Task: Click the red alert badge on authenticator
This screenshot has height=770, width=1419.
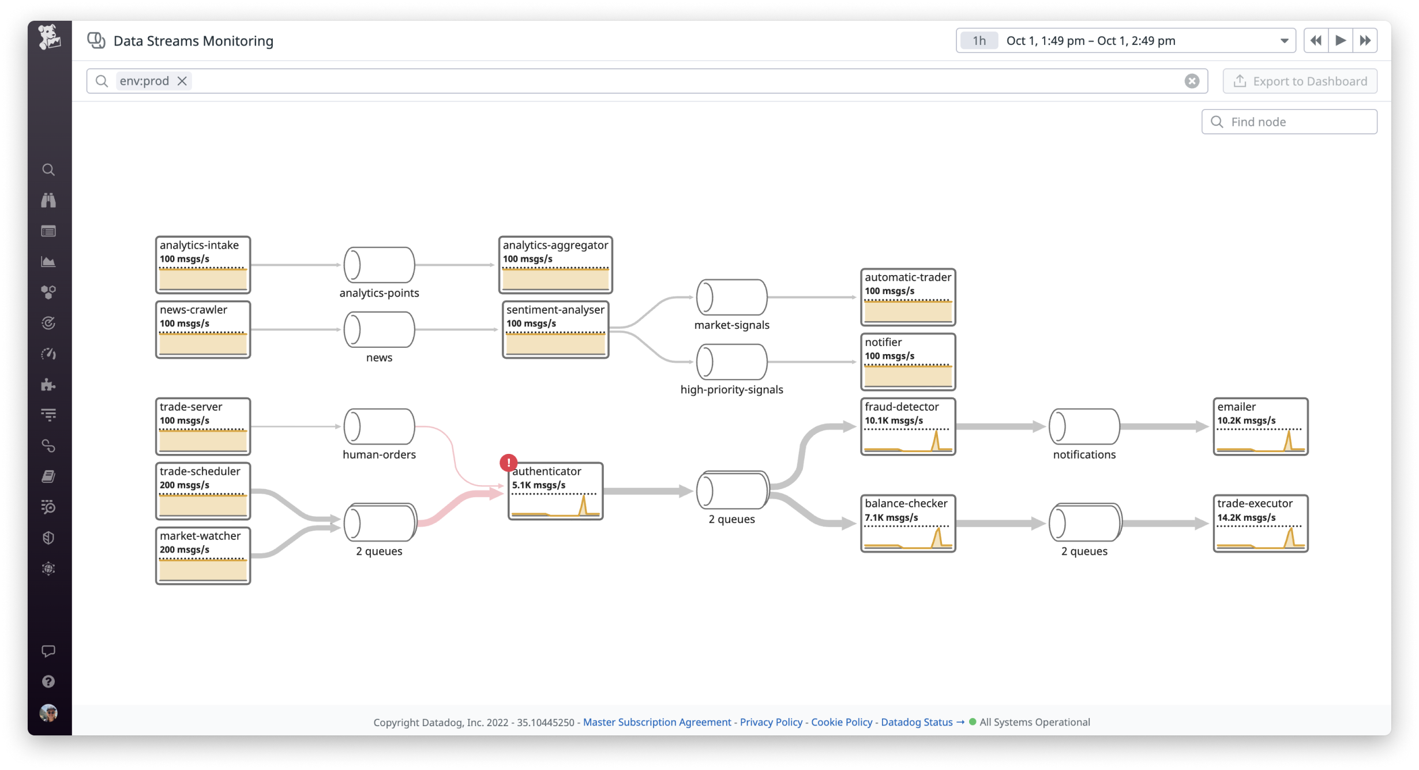Action: point(508,462)
